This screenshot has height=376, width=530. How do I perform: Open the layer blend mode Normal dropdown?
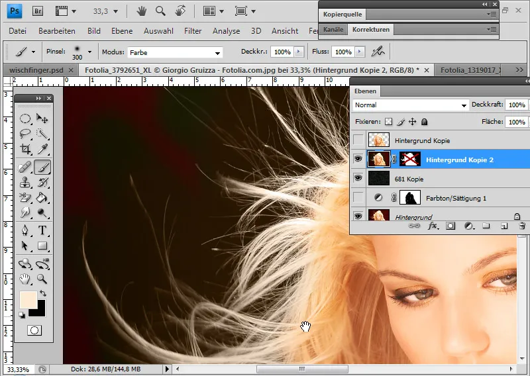(410, 105)
